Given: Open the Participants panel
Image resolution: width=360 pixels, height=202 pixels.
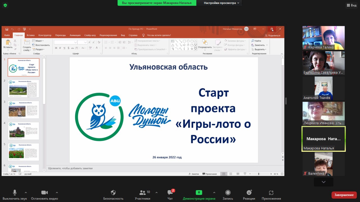Looking at the screenshot, I should [142, 193].
